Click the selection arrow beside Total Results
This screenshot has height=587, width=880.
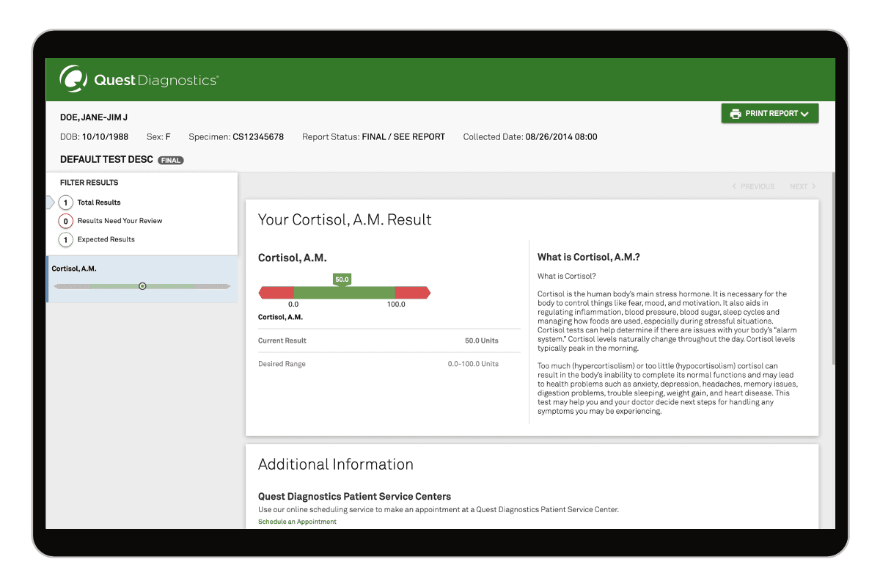pyautogui.click(x=50, y=203)
